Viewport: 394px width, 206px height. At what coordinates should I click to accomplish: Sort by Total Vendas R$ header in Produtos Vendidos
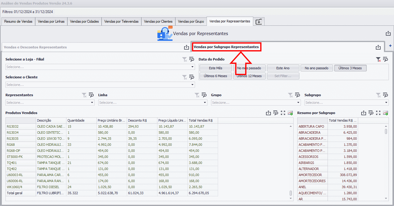pyautogui.click(x=203, y=120)
